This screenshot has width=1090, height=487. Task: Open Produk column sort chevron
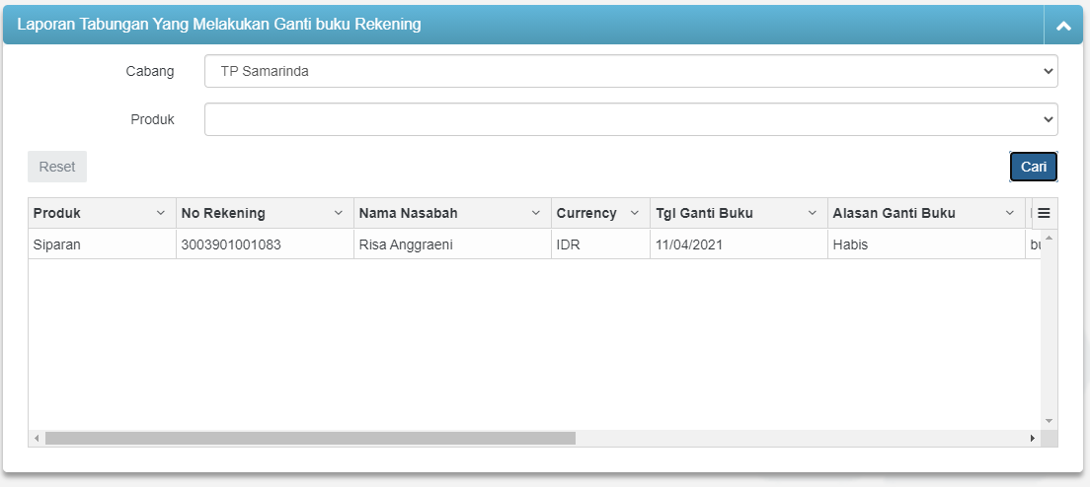click(161, 213)
